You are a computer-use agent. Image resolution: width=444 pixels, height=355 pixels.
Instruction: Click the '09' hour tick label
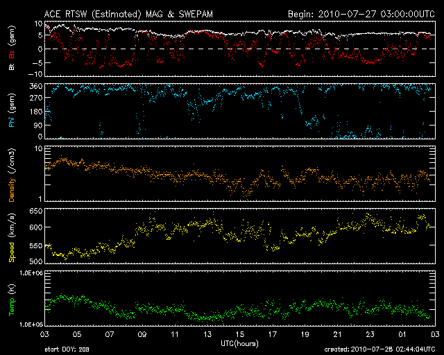pos(142,335)
